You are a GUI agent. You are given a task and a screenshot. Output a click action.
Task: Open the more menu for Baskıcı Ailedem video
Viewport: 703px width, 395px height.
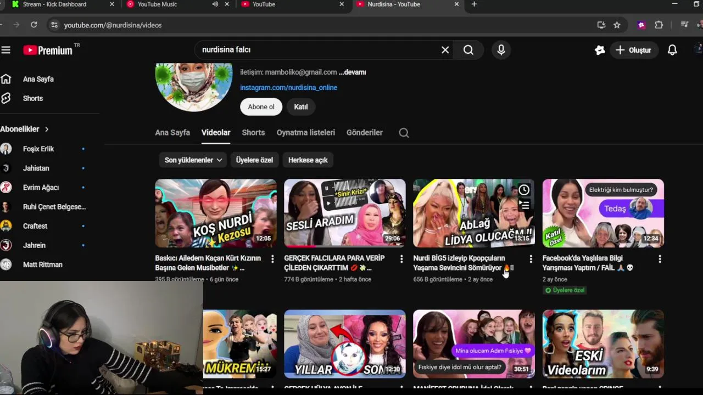272,259
